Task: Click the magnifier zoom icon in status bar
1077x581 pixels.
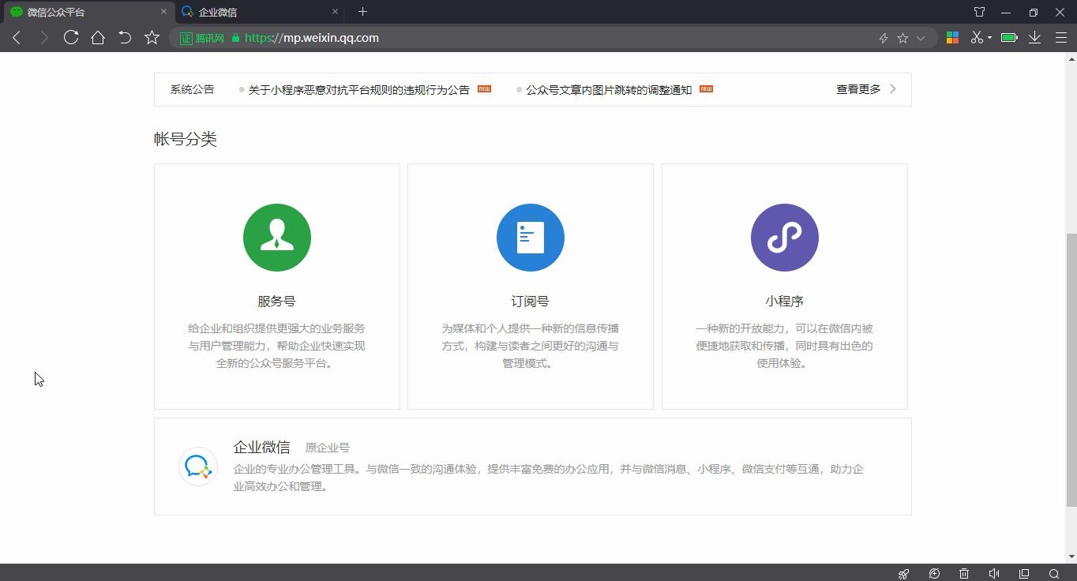Action: [1054, 574]
